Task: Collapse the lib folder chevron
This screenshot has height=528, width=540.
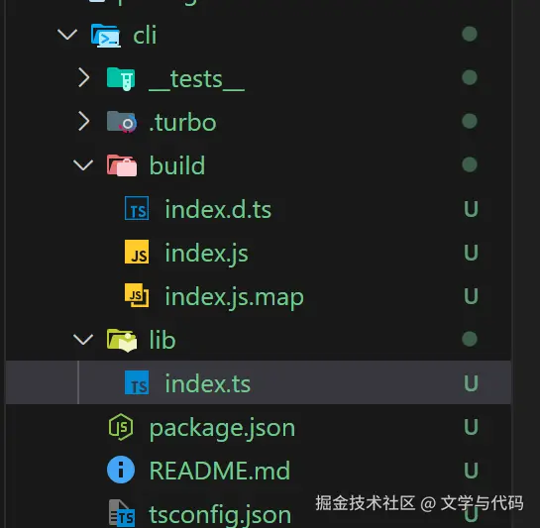Action: tap(83, 340)
